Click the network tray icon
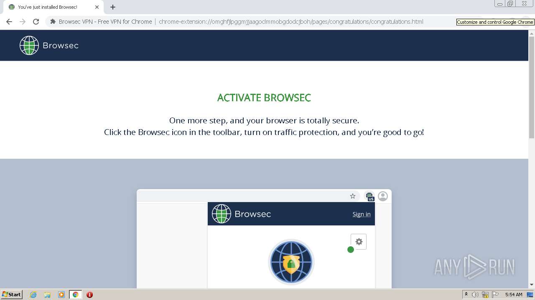This screenshot has width=535, height=300. (485, 295)
